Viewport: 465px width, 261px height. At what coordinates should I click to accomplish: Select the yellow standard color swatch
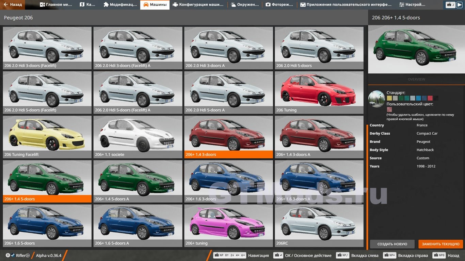click(x=389, y=98)
